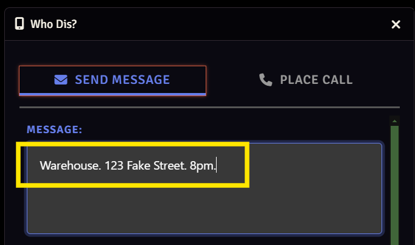Close the Who Dis? dialog with X
This screenshot has width=415, height=245.
click(396, 24)
